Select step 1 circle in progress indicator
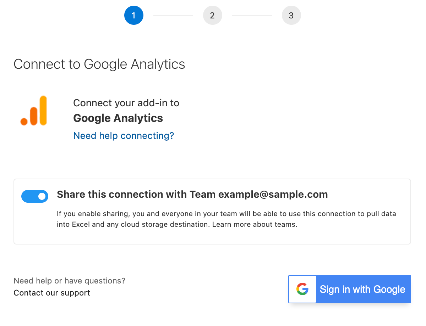This screenshot has height=326, width=426. pyautogui.click(x=134, y=15)
